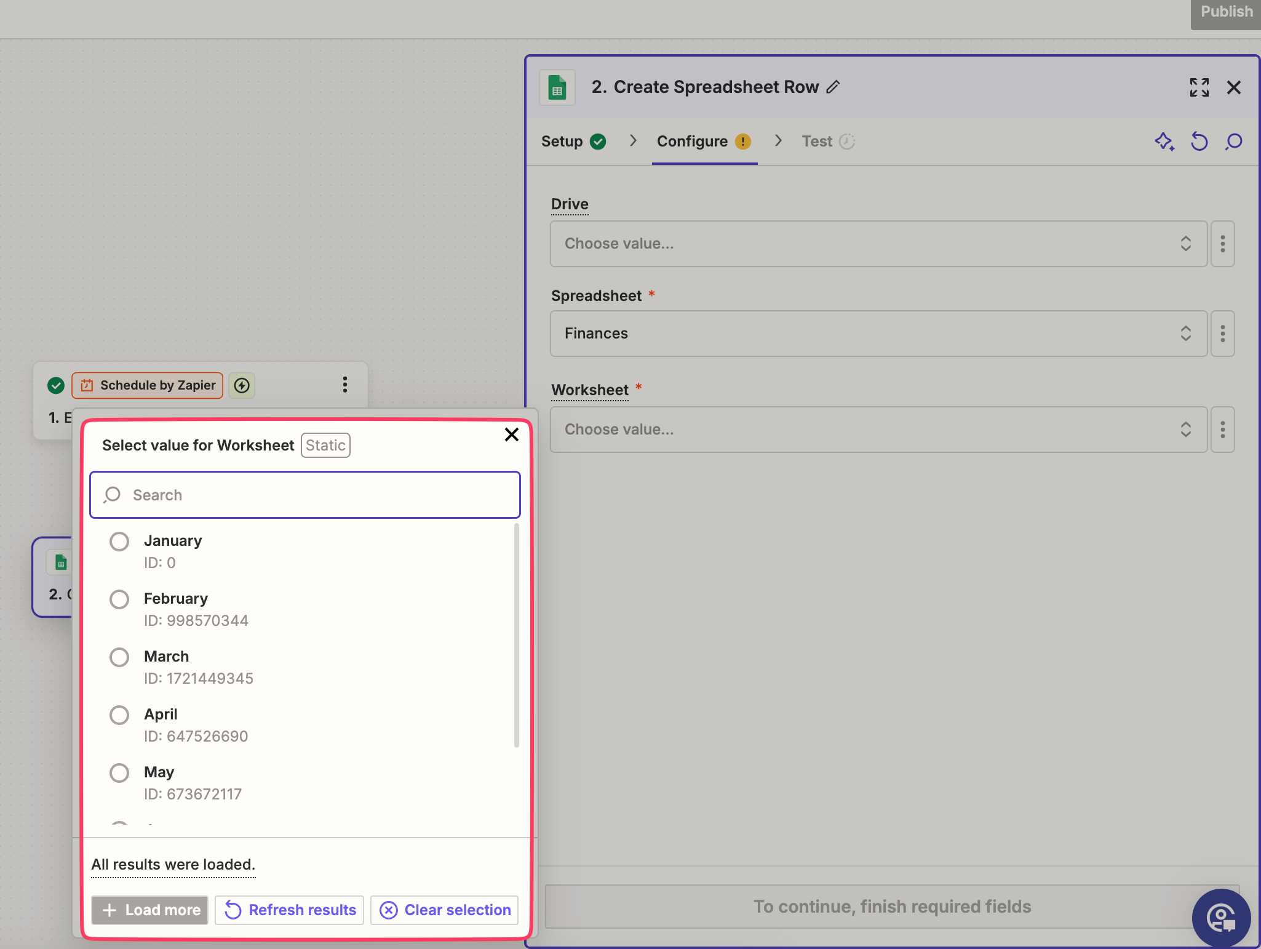The width and height of the screenshot is (1261, 949).
Task: Click the 'ID: 647526690' text
Action: coord(196,736)
